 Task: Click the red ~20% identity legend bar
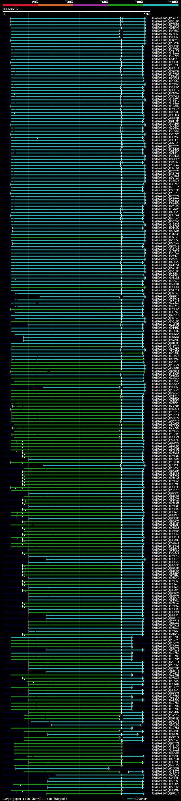20,5
